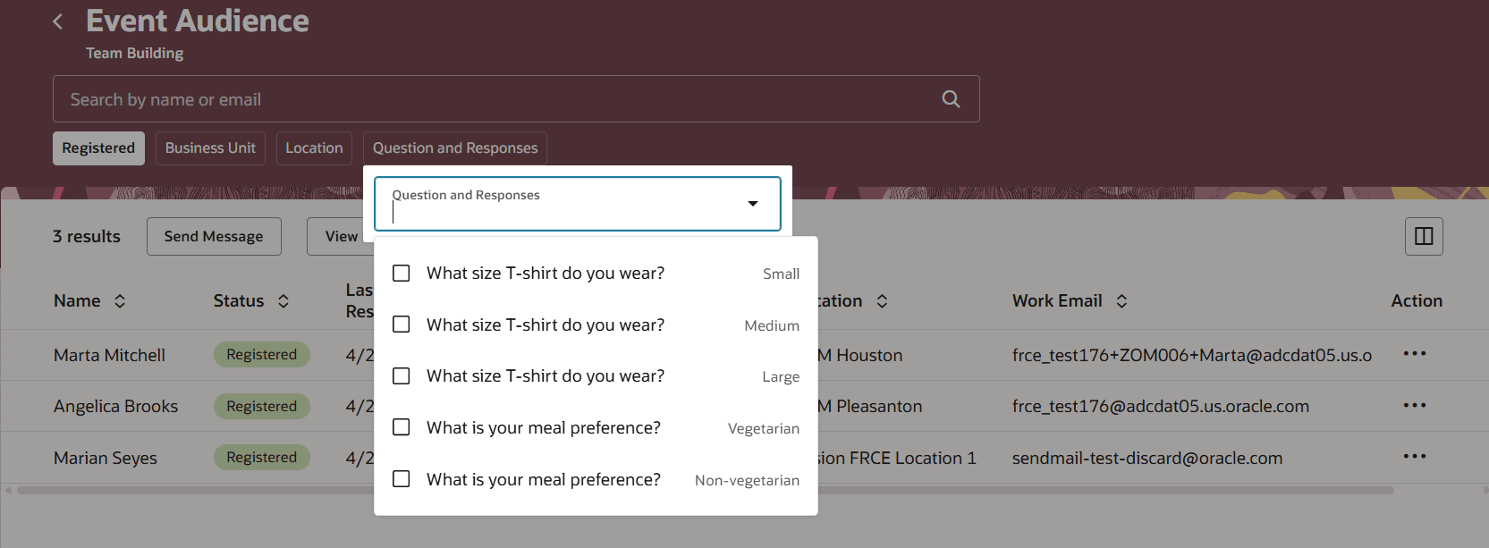Click Marta Mitchell name cell

[x=109, y=355]
